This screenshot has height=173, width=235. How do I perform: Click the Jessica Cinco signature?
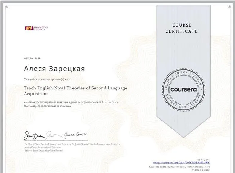pyautogui.click(x=75, y=135)
